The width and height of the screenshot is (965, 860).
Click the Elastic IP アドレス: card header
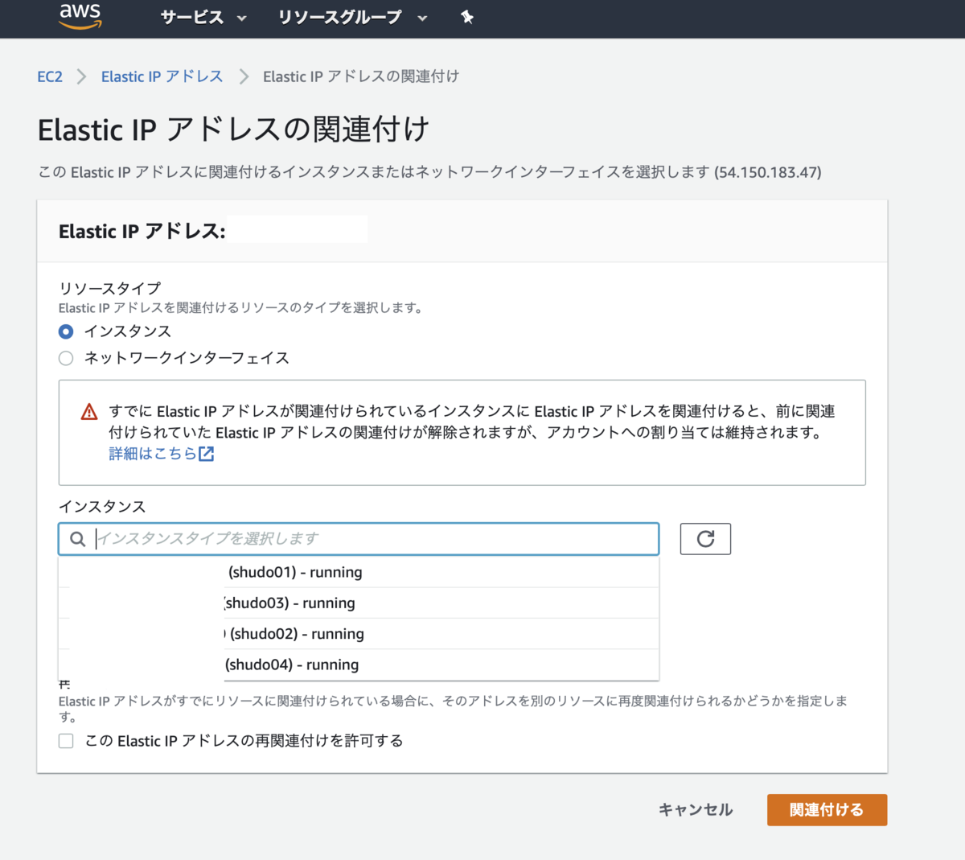[142, 232]
